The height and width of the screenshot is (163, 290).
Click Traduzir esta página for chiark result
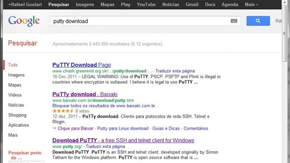tap(175, 71)
